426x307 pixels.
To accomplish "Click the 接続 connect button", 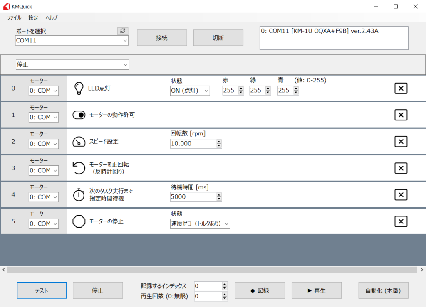I will (x=162, y=38).
